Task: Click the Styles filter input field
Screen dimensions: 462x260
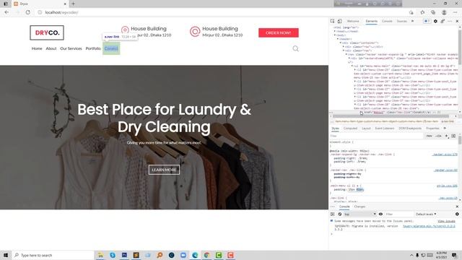Action: (377, 136)
